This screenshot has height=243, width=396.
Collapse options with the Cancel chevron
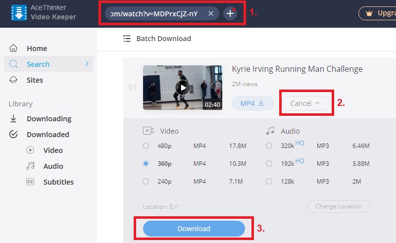pyautogui.click(x=305, y=103)
